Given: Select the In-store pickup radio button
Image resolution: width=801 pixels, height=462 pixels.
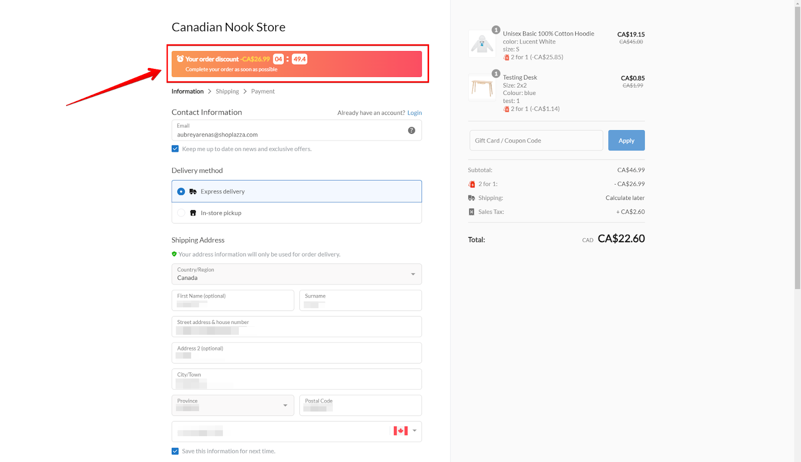Looking at the screenshot, I should [x=181, y=213].
